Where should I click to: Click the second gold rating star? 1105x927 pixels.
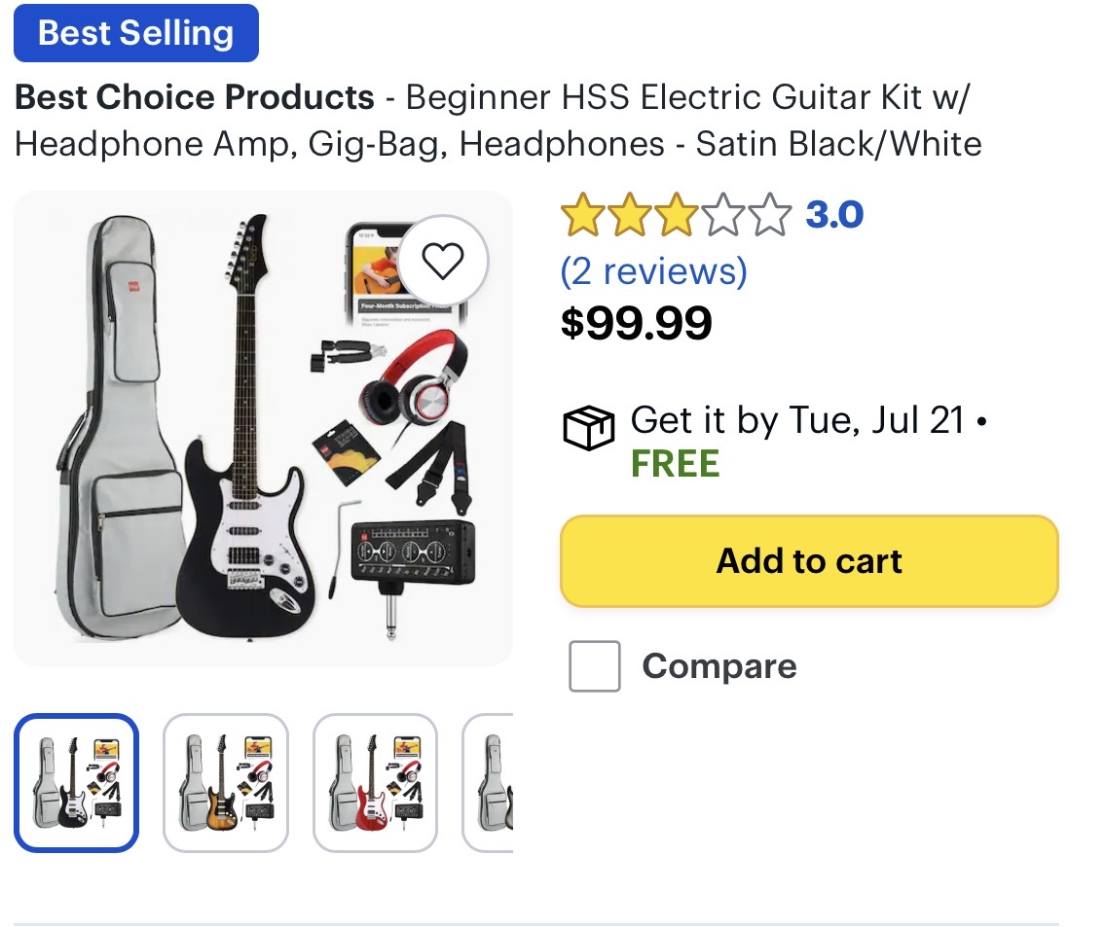click(x=629, y=215)
